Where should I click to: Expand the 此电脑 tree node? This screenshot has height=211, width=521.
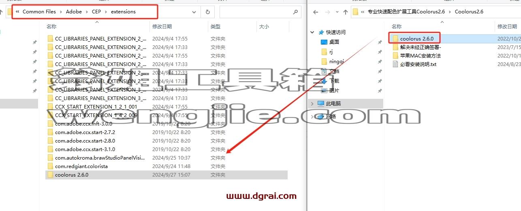tap(312, 104)
